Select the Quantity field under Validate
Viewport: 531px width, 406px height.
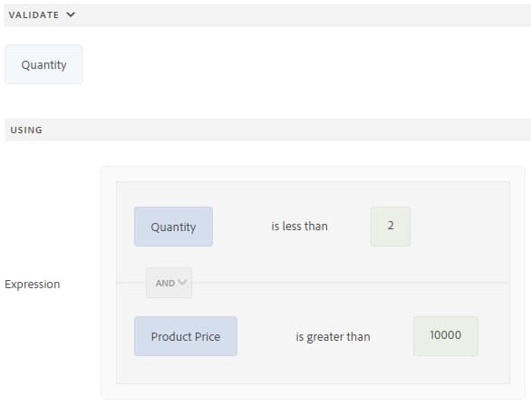[43, 64]
